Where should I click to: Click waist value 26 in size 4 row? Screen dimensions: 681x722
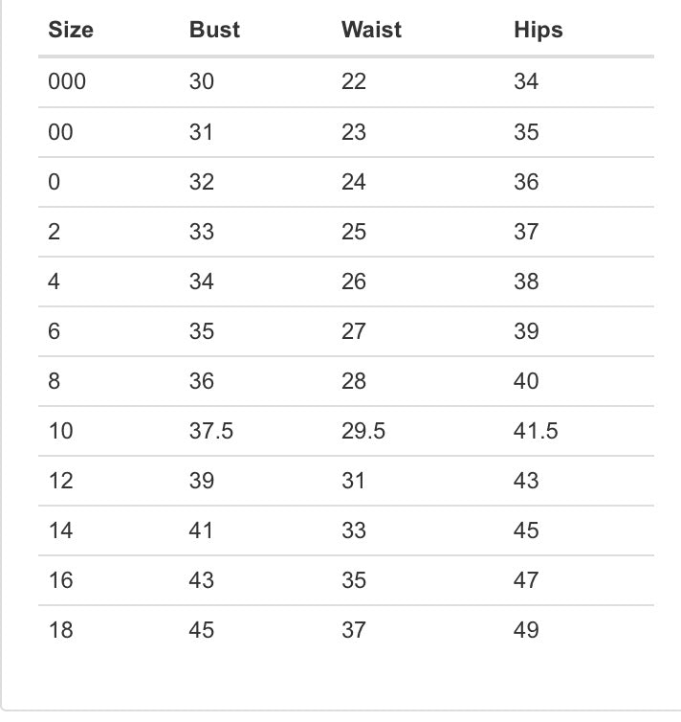pos(354,282)
